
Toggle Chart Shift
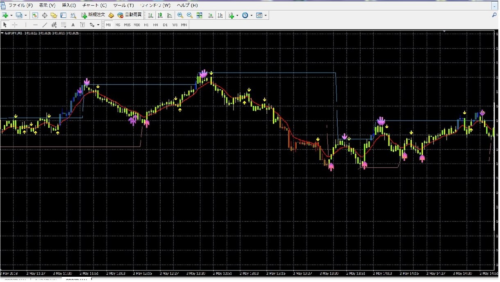pos(220,15)
